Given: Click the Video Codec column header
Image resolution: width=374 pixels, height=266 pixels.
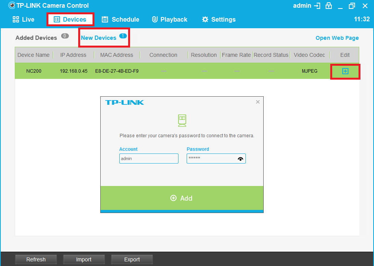Looking at the screenshot, I should (x=309, y=55).
